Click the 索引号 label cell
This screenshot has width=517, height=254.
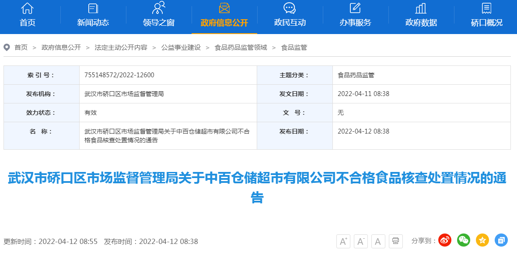click(42, 75)
